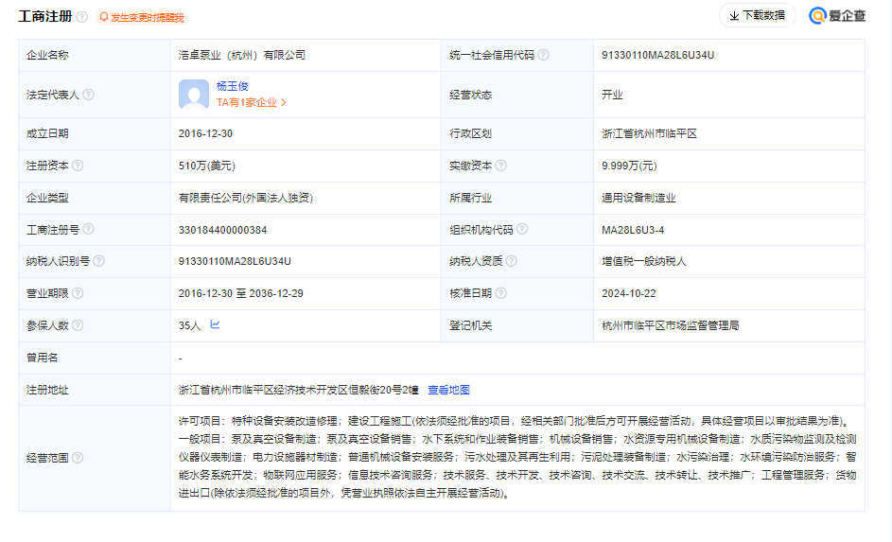Open help icon next to 法定代表人
This screenshot has width=892, height=542.
tap(88, 95)
